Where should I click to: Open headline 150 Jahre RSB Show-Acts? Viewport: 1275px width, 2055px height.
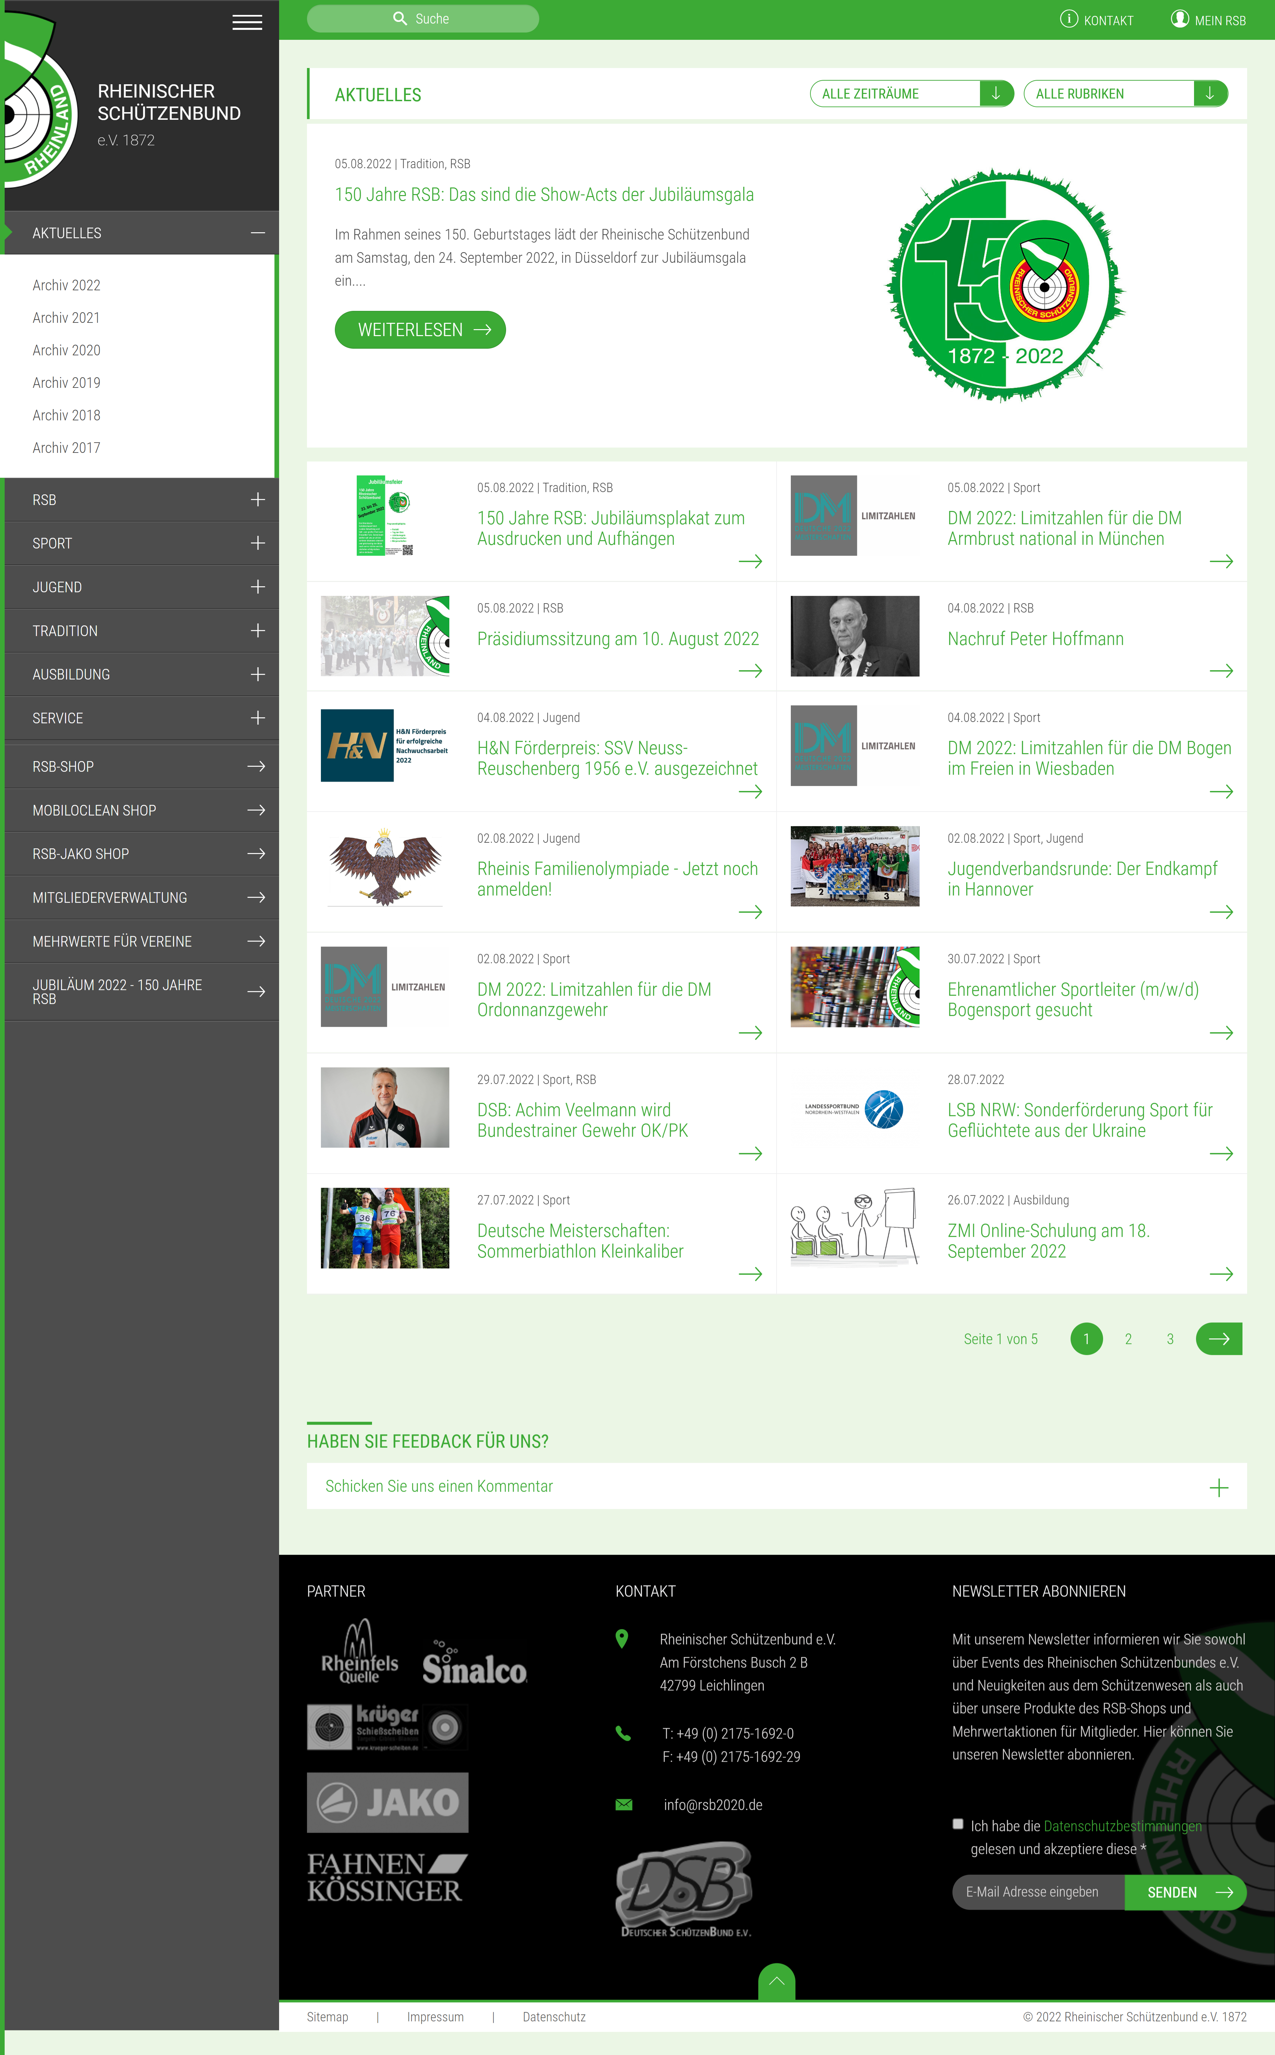click(x=544, y=195)
